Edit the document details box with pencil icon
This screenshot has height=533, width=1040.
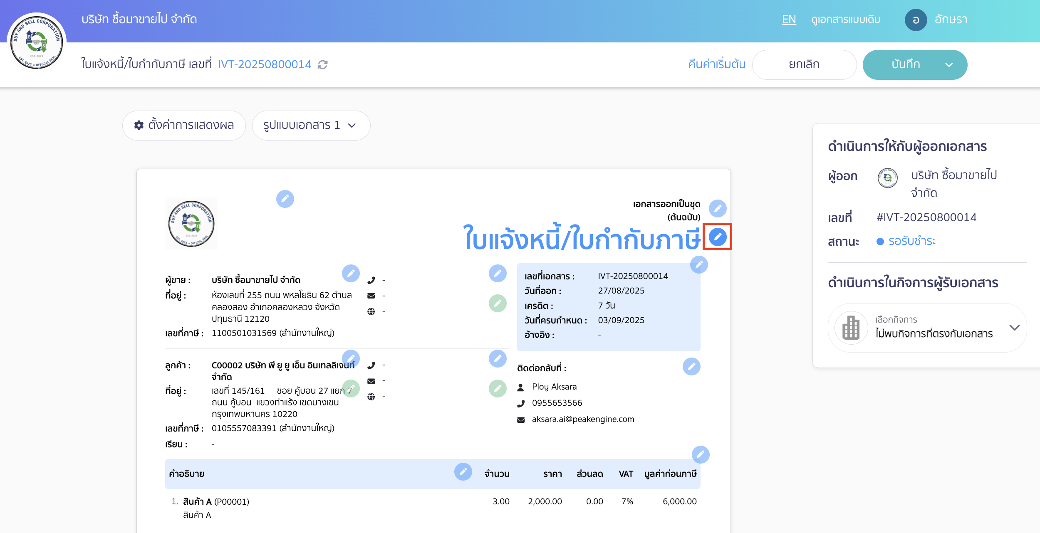pyautogui.click(x=699, y=264)
